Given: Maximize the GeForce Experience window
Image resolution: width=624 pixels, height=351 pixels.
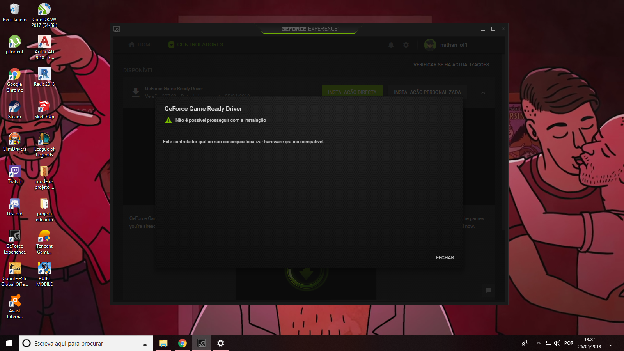Looking at the screenshot, I should click(x=493, y=29).
